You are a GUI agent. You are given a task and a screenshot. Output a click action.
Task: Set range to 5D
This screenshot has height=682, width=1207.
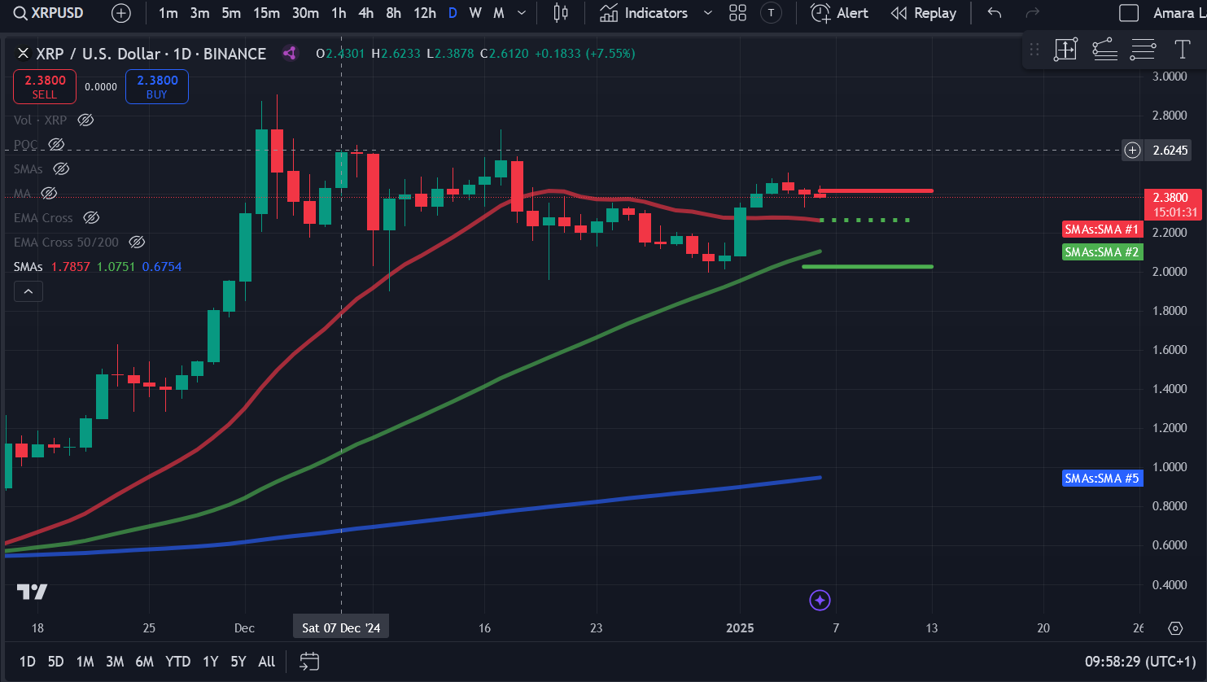click(x=55, y=661)
